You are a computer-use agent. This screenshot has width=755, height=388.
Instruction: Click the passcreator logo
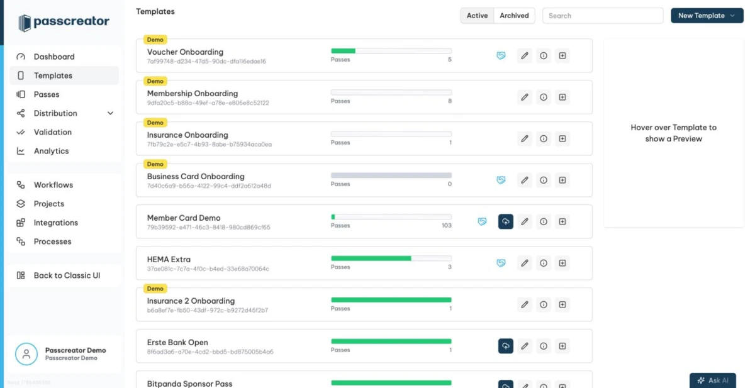(64, 23)
